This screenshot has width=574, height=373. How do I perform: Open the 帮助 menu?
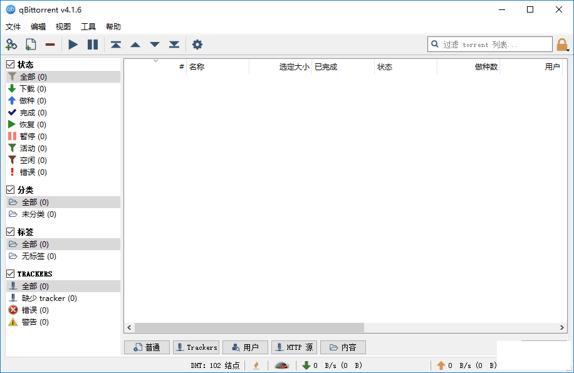[113, 27]
